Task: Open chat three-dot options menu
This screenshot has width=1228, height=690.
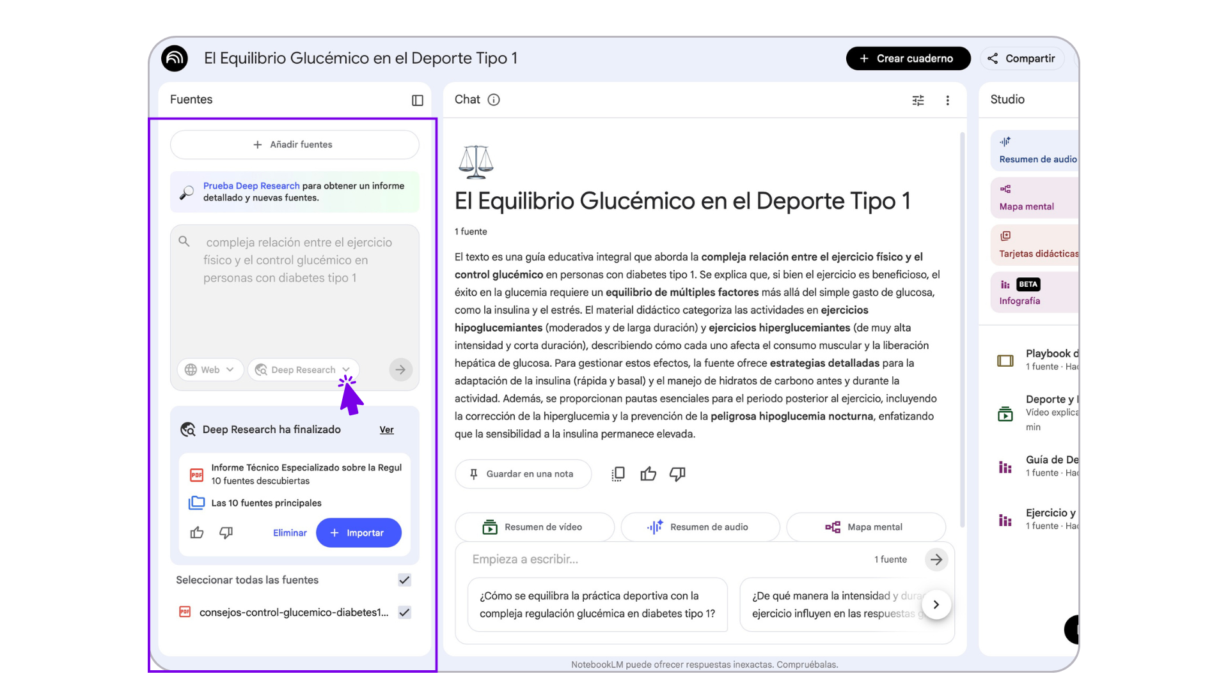Action: tap(947, 100)
